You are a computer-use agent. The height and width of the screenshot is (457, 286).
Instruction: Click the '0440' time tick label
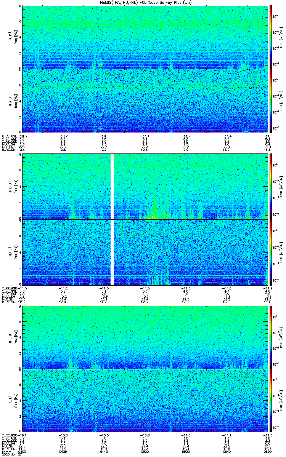tap(103, 451)
